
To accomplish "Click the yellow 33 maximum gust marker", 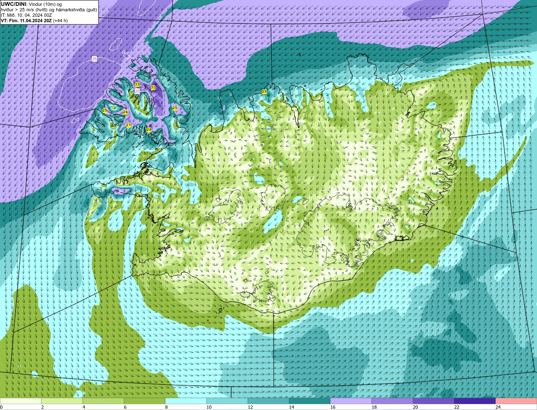I will pyautogui.click(x=137, y=85).
